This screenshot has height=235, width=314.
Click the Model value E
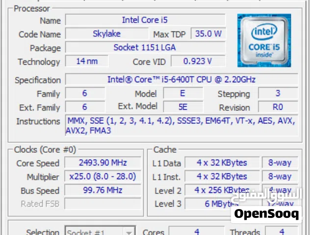[183, 94]
